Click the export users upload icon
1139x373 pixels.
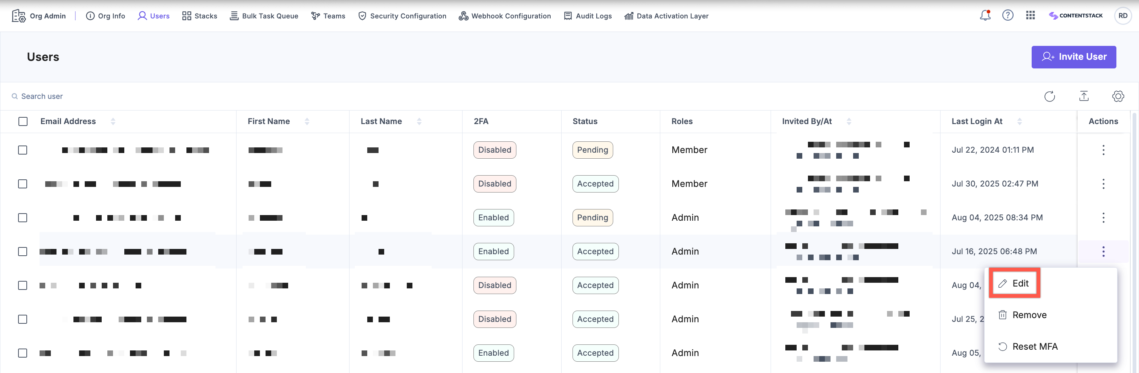[1084, 96]
